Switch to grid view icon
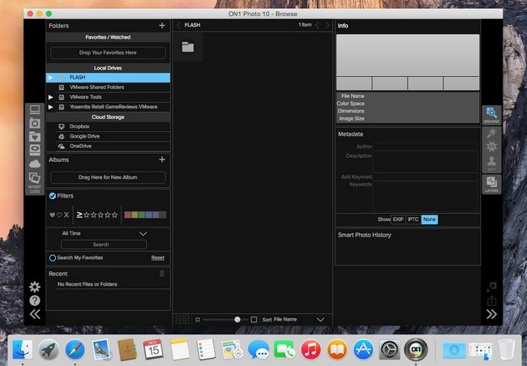This screenshot has width=527, height=366. (x=182, y=320)
